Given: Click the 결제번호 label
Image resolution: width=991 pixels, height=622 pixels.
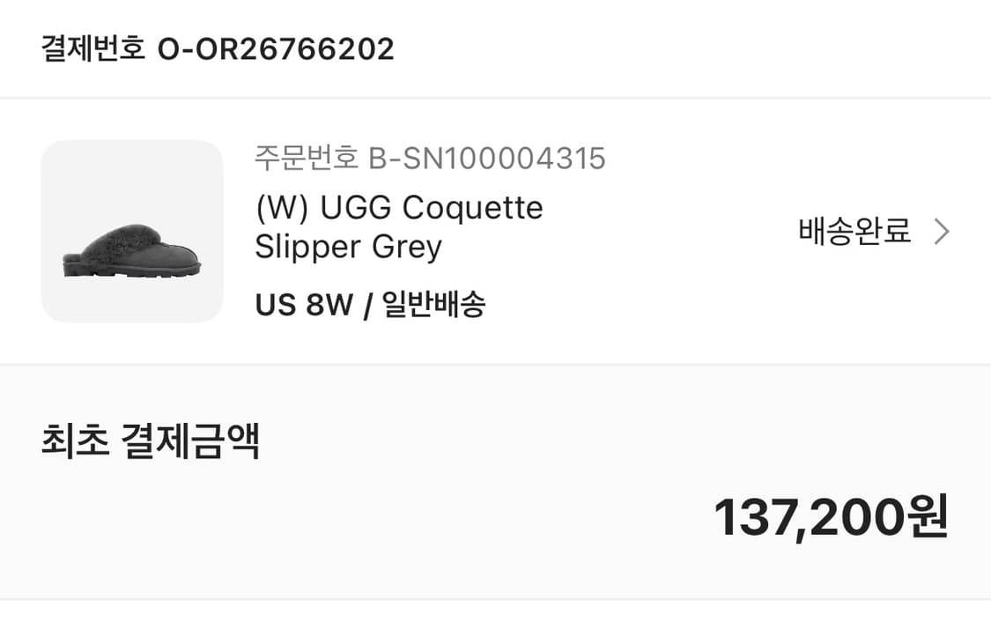Looking at the screenshot, I should point(92,48).
